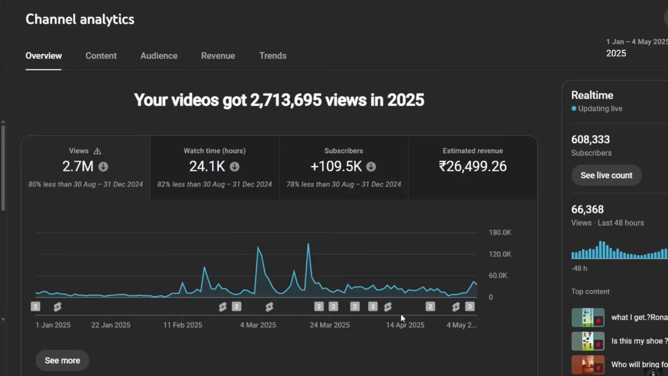This screenshot has width=668, height=376.
Task: Click the '2' video marker near 4 Mar 2025
Action: pyautogui.click(x=237, y=306)
